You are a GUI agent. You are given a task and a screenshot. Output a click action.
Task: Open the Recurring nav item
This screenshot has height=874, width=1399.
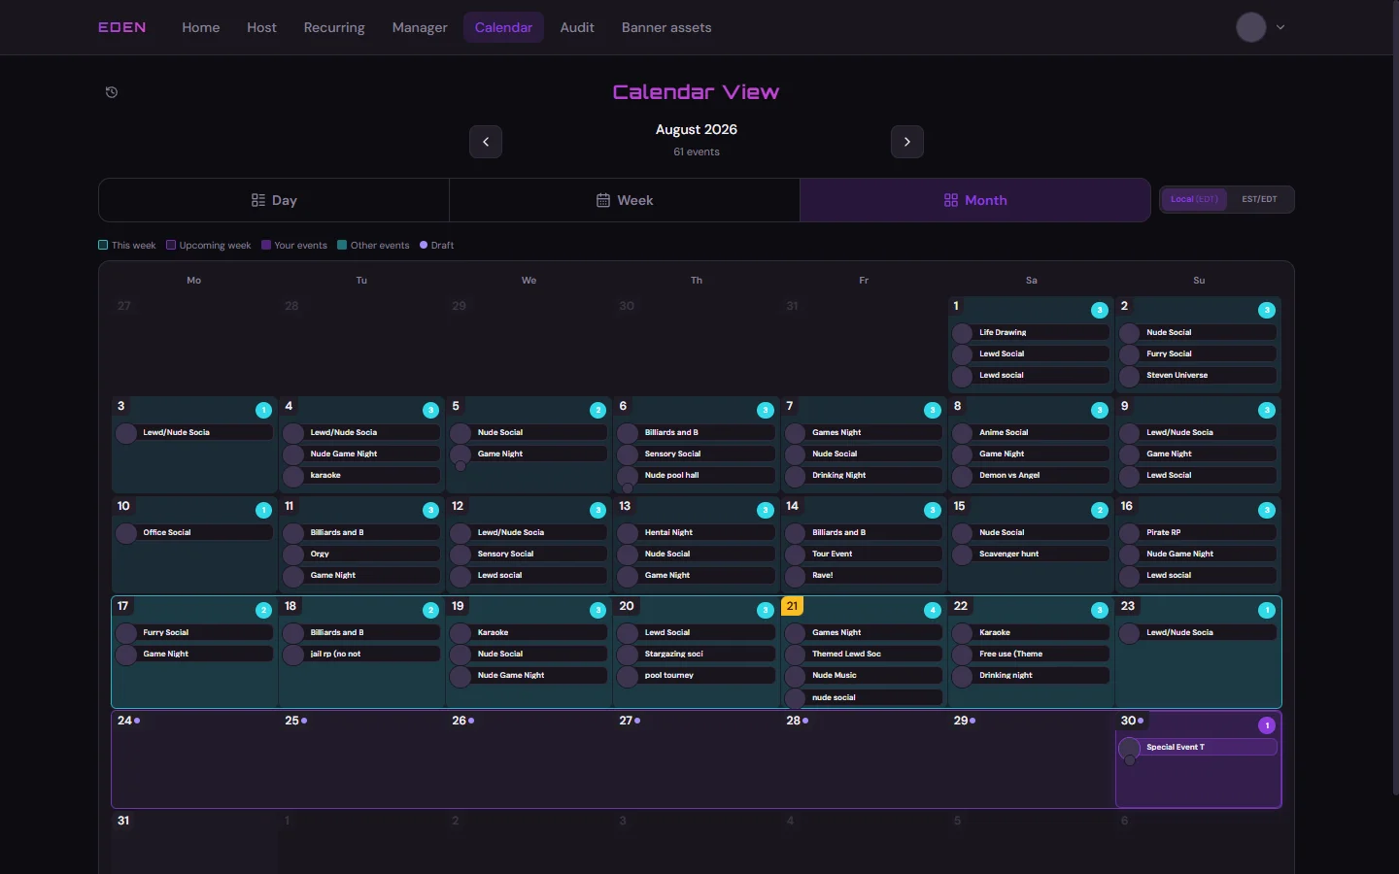334,27
